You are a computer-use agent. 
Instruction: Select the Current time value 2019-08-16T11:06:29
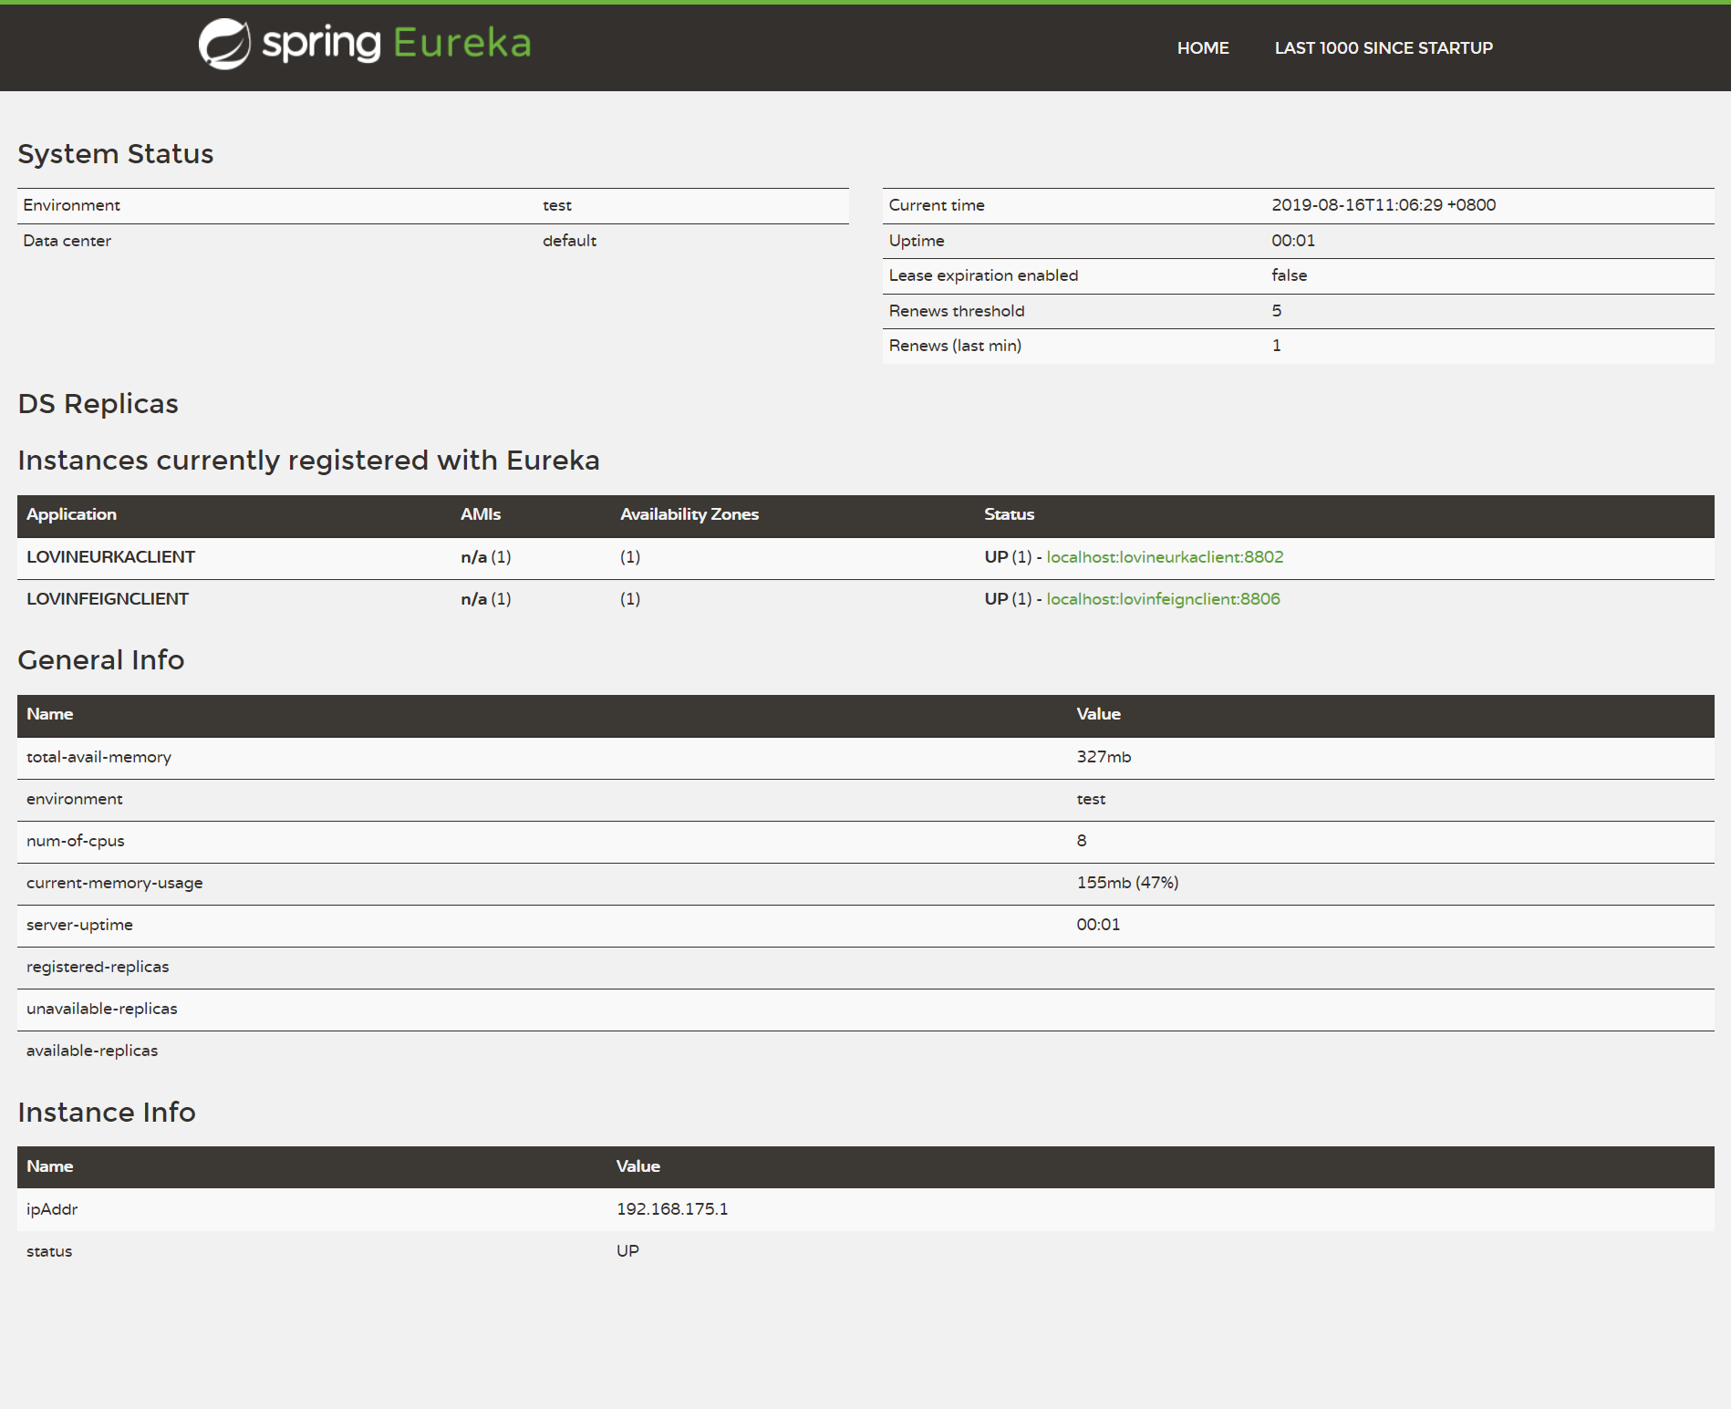click(1384, 205)
